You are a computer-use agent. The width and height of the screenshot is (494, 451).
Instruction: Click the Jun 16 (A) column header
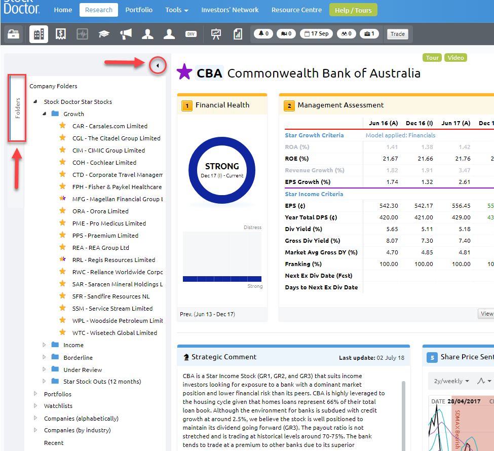pyautogui.click(x=383, y=123)
